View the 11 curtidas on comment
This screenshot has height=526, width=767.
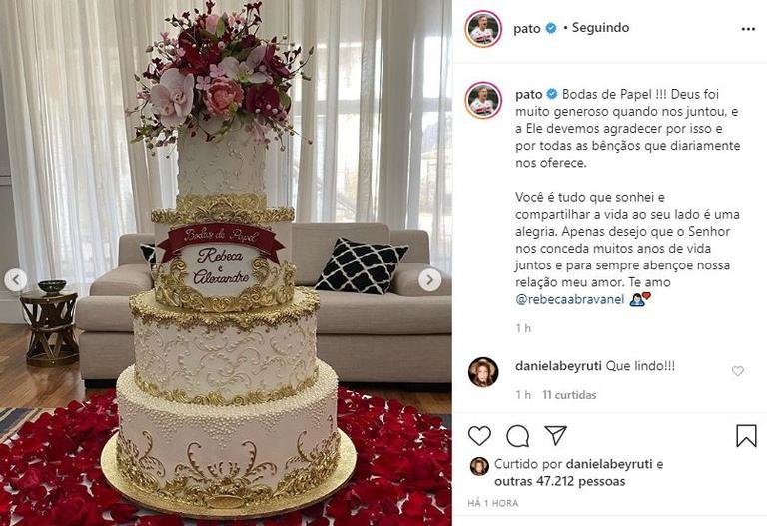(569, 395)
